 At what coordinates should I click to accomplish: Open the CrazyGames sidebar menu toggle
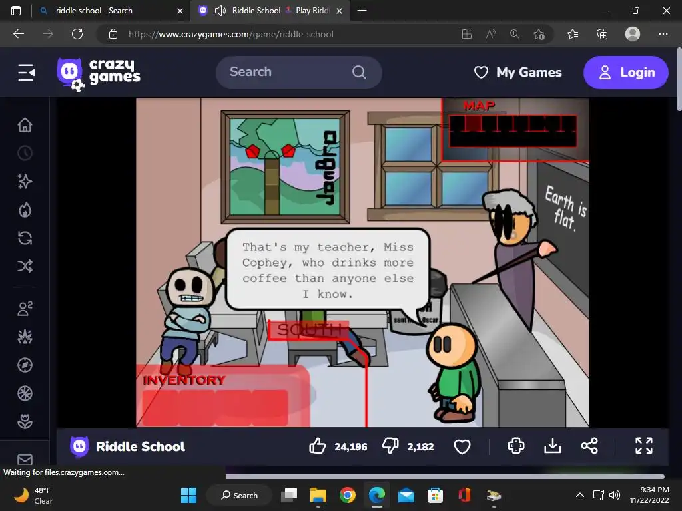click(x=26, y=72)
